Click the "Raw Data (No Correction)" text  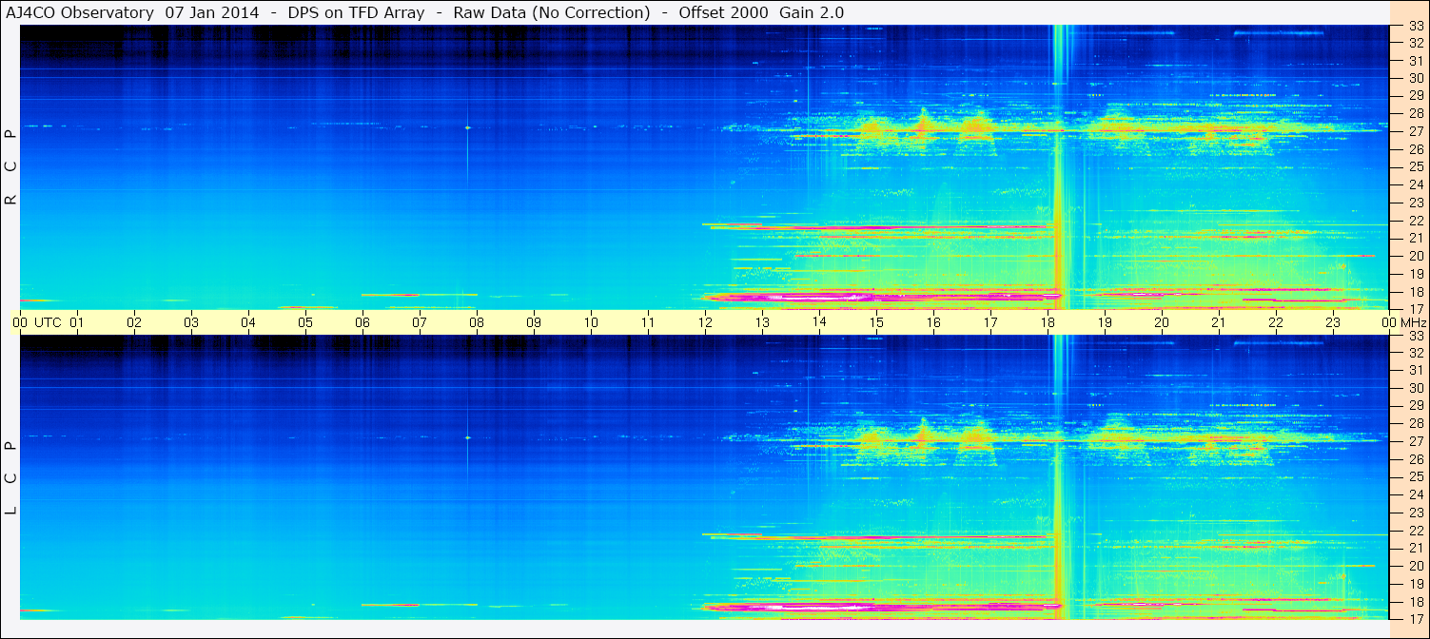pyautogui.click(x=552, y=12)
